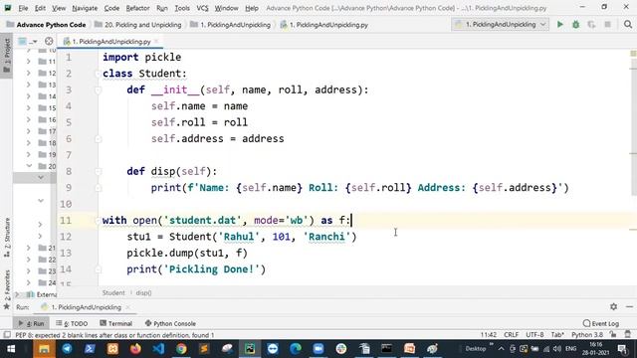
Task: Collapse folder 20 in project tree
Action: coord(29,166)
